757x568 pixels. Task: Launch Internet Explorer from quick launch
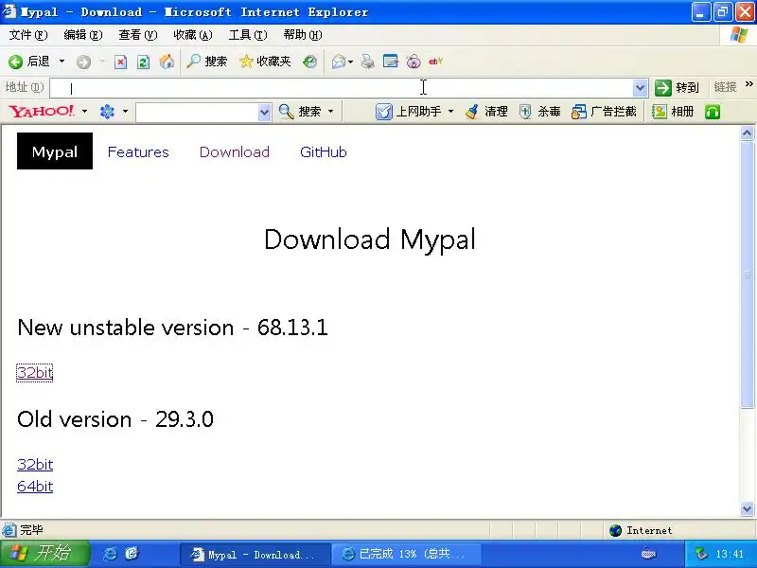[x=110, y=554]
